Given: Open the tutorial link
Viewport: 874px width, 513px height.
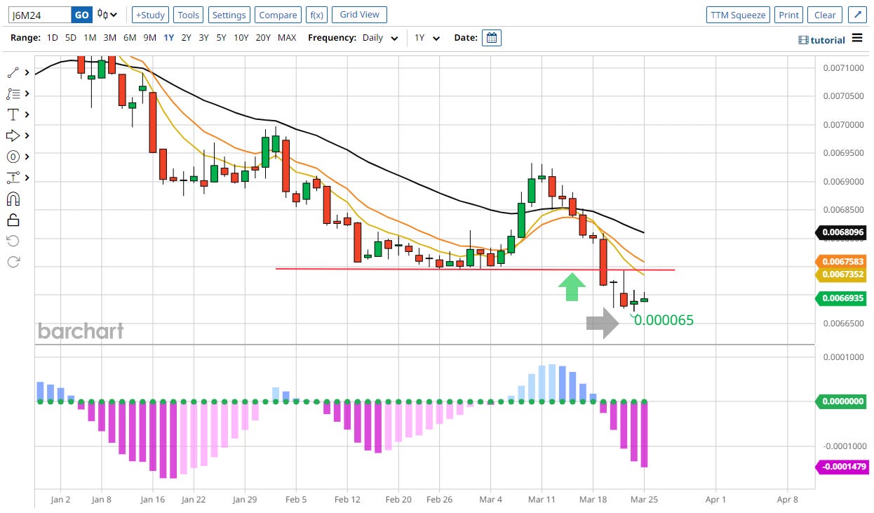Looking at the screenshot, I should (x=822, y=40).
